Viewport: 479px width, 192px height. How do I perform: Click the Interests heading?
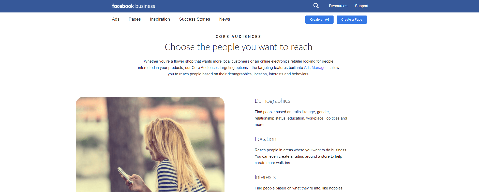point(265,177)
